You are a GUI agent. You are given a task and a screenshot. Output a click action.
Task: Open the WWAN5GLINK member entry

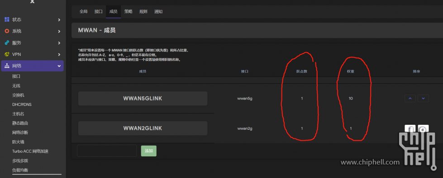[143, 98]
